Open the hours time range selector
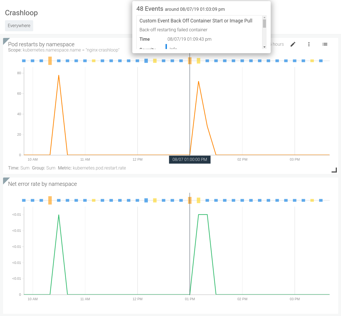This screenshot has height=316, width=341. tap(277, 44)
